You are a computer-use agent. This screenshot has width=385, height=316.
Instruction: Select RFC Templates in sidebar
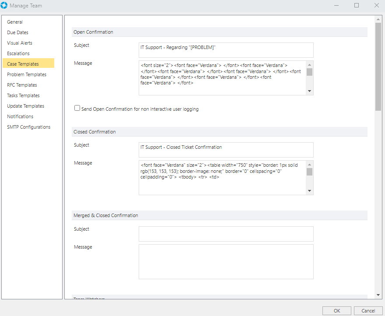tap(22, 85)
